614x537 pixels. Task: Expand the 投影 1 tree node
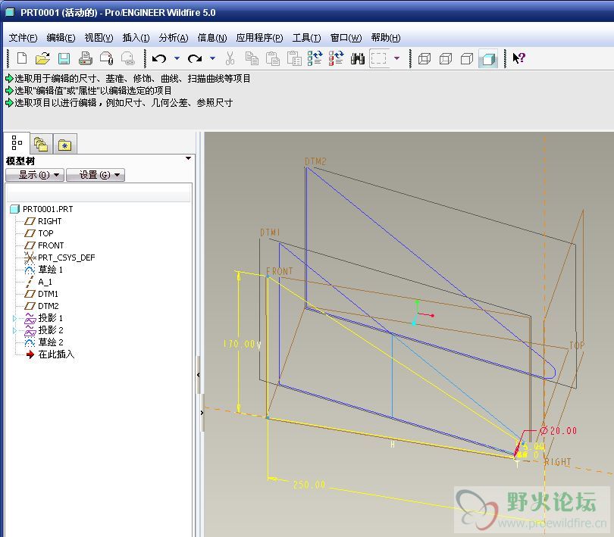[14, 318]
